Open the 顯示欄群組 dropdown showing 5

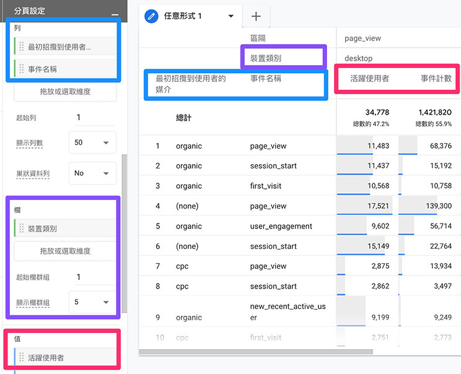coord(92,302)
